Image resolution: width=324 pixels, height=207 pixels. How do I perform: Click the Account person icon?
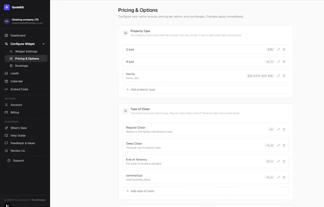pos(6,105)
